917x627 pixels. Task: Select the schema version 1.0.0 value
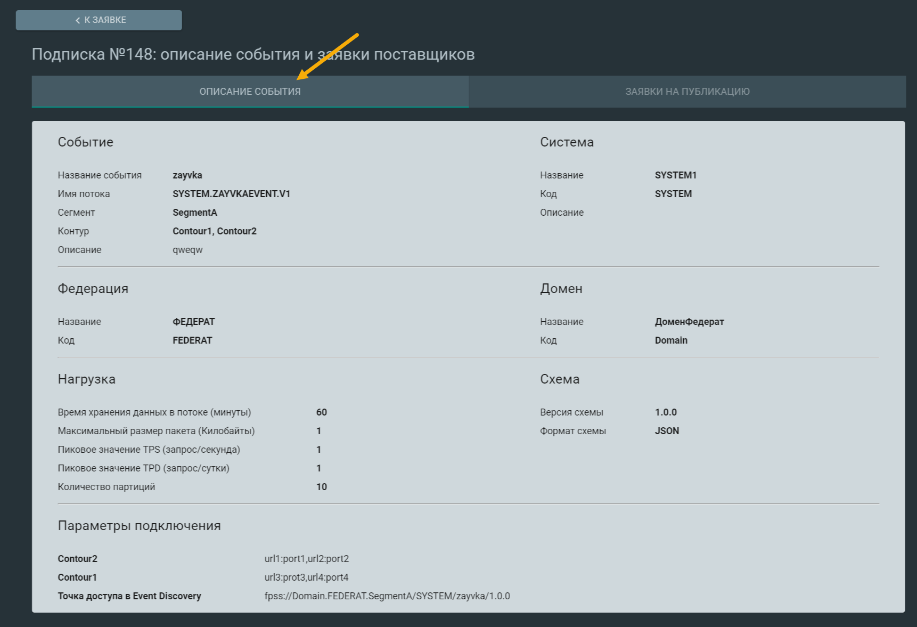[666, 412]
